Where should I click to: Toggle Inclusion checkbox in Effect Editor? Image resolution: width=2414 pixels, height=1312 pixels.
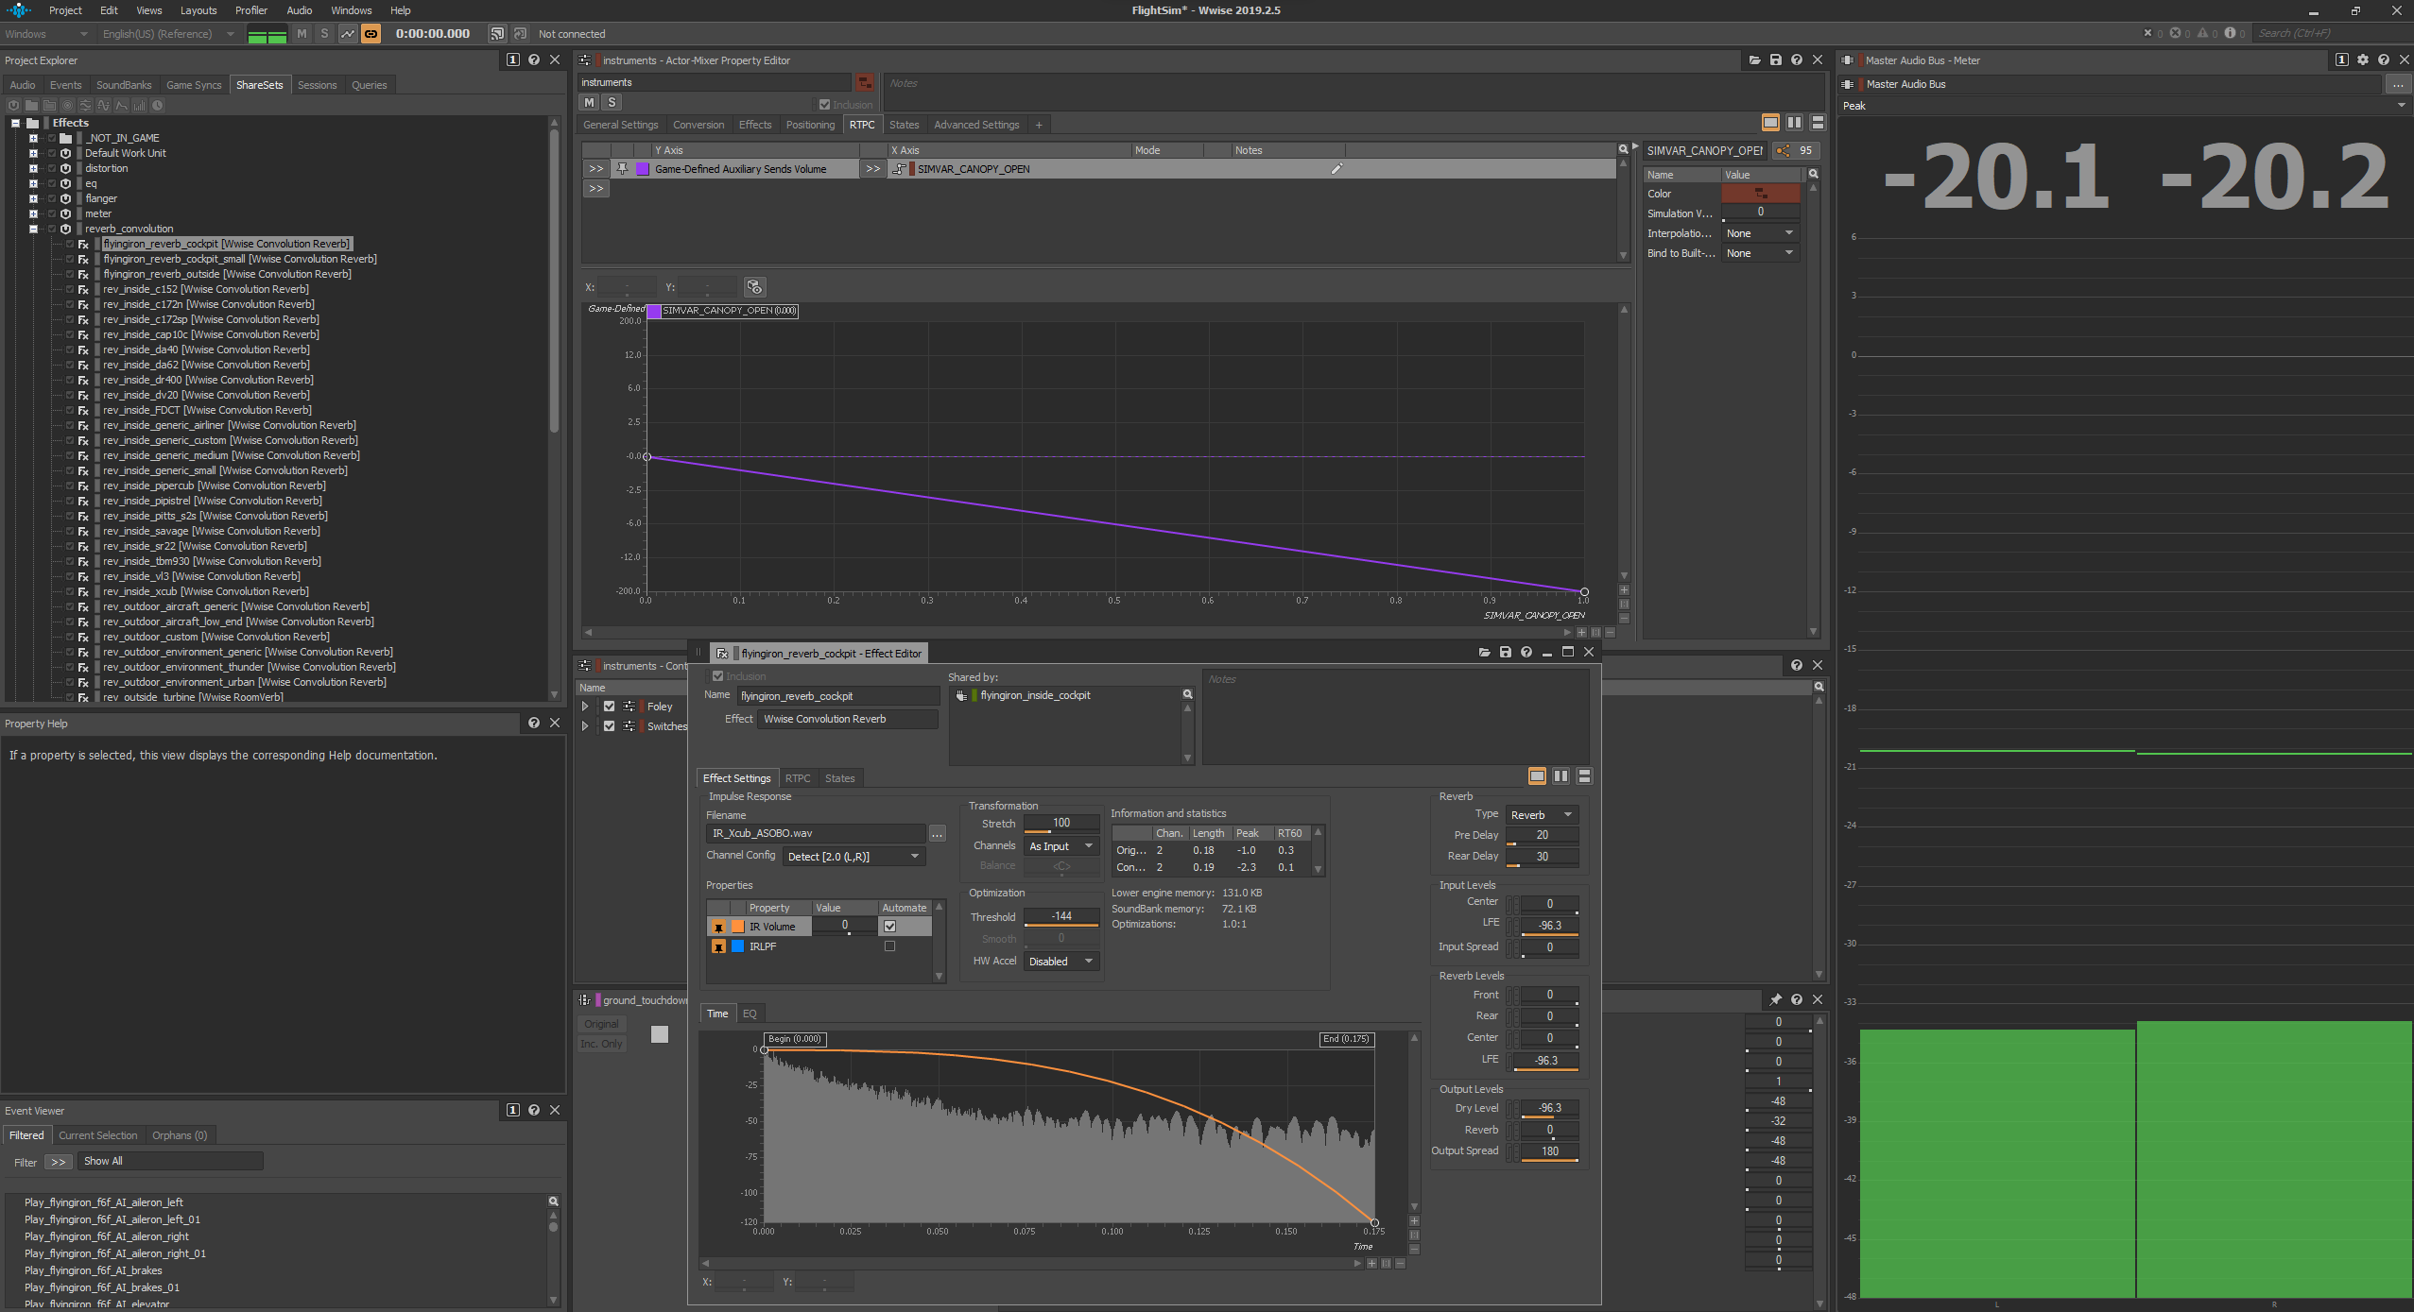coord(717,676)
